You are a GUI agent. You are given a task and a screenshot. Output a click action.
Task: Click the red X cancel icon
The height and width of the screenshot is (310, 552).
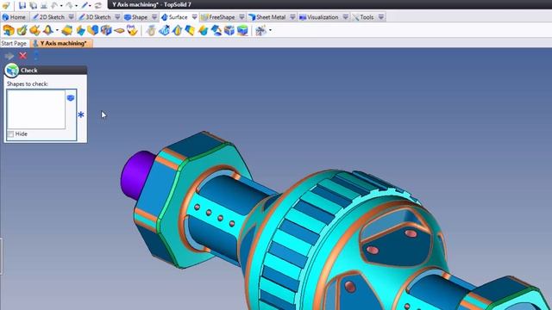23,55
